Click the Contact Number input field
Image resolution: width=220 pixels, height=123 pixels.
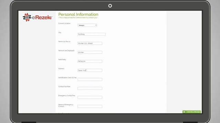tap(90, 88)
